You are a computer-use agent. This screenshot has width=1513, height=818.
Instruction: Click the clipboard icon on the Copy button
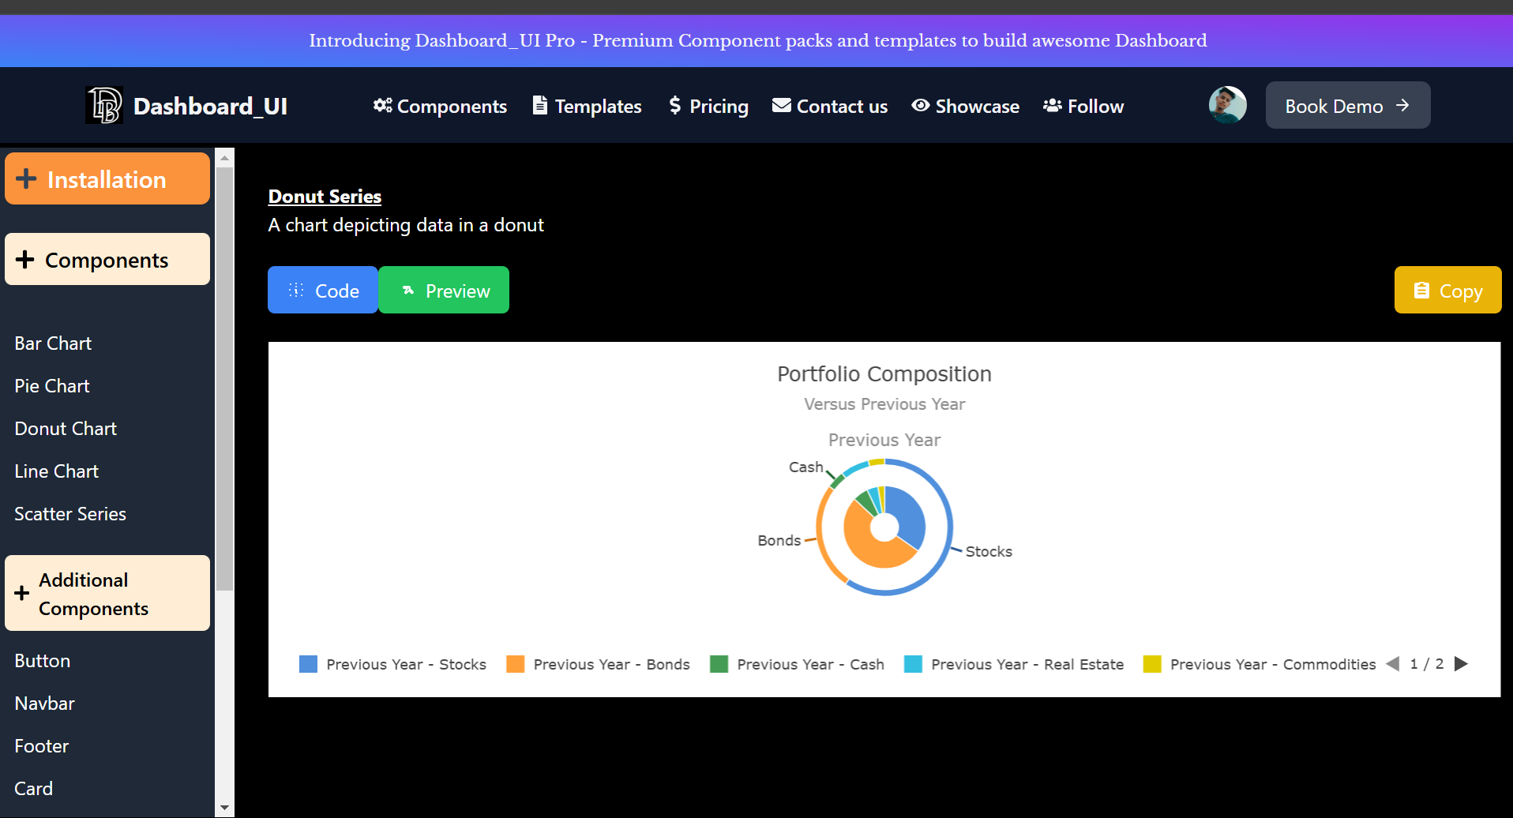pos(1421,290)
